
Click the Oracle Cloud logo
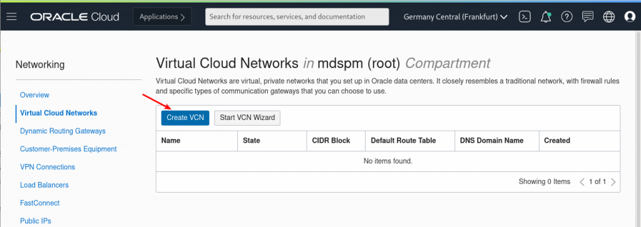75,17
